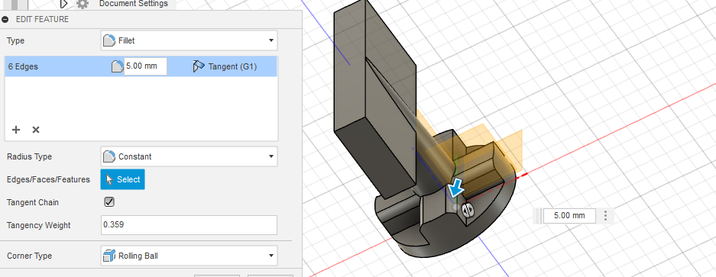This screenshot has width=716, height=277.
Task: Click the Document Settings gear icon
Action: click(x=83, y=4)
